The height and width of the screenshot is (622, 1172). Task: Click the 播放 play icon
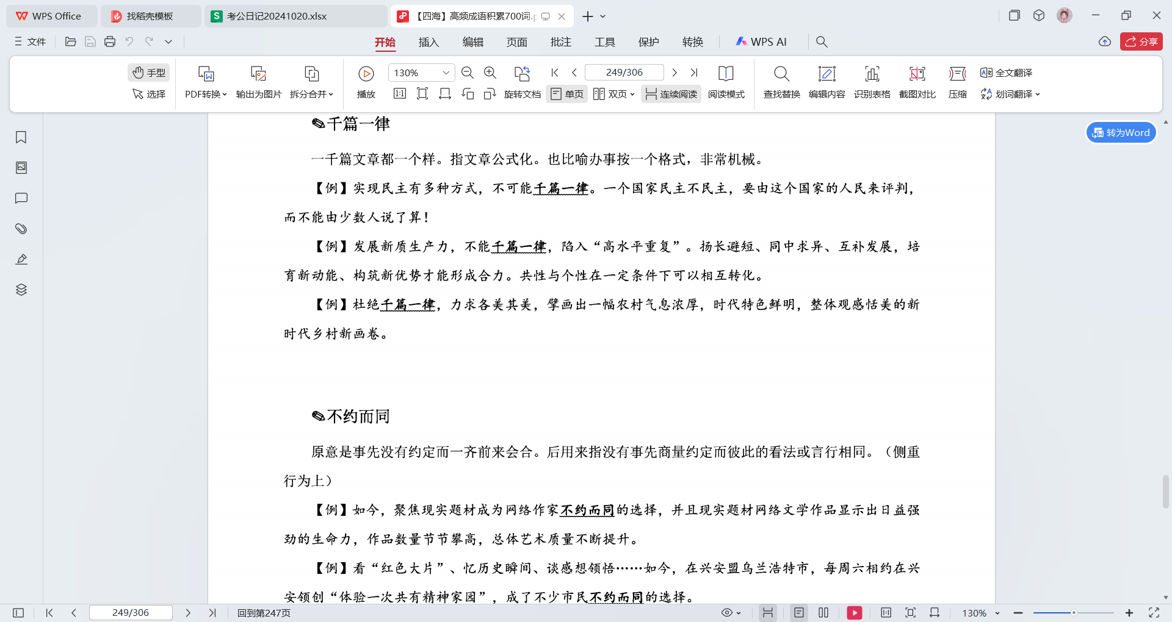point(366,74)
